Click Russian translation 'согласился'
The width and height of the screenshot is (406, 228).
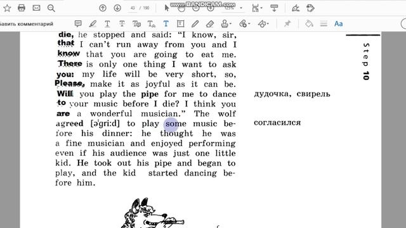[x=277, y=122]
